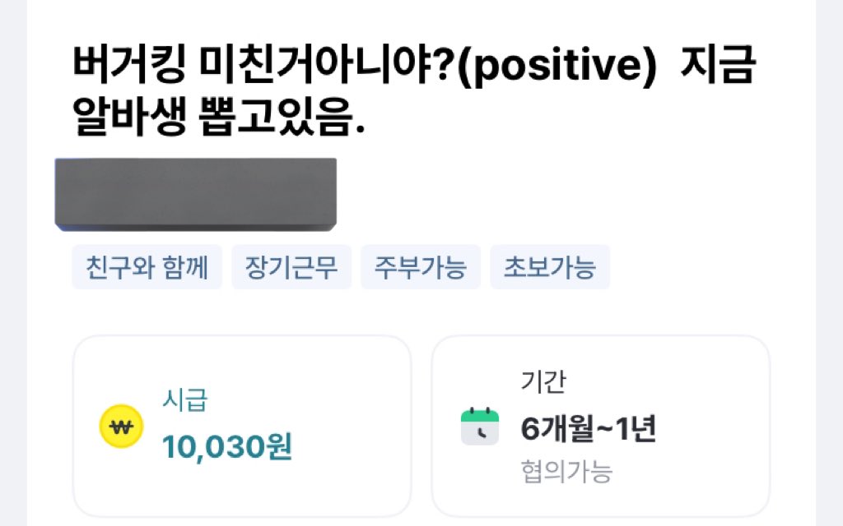The height and width of the screenshot is (526, 843).
Task: Select the 장기근무 tag
Action: [291, 267]
